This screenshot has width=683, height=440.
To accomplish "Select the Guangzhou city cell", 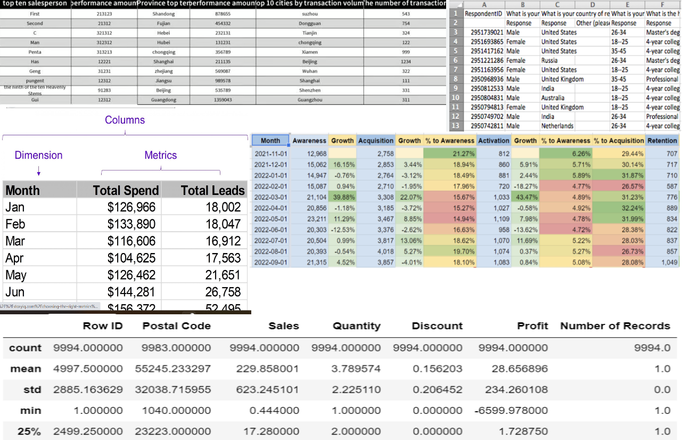I will coord(309,100).
